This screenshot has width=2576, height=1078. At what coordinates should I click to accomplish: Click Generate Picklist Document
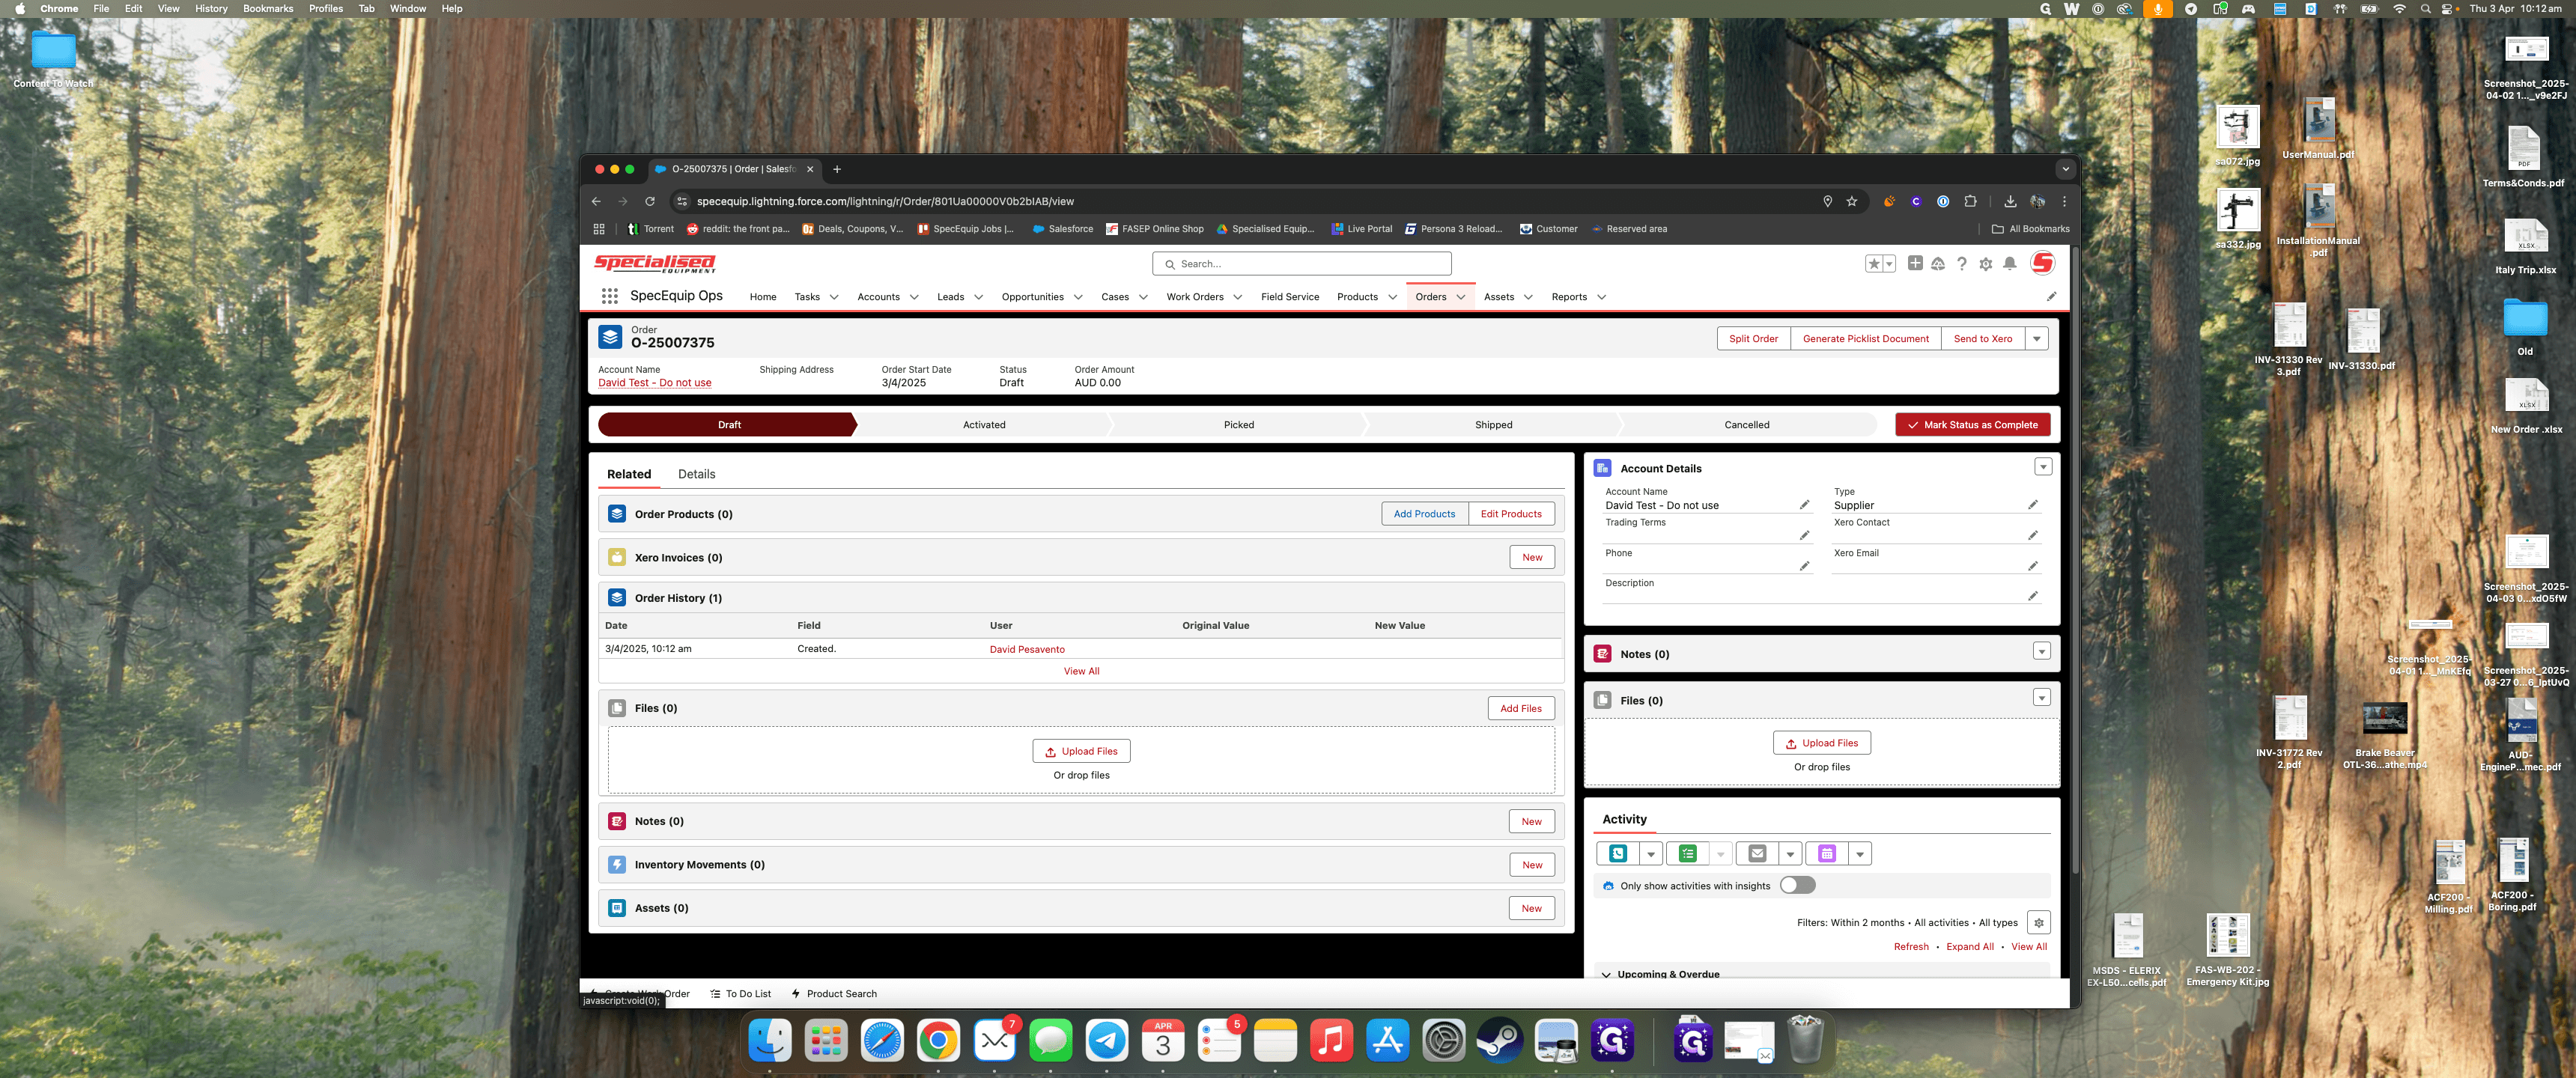click(1865, 338)
